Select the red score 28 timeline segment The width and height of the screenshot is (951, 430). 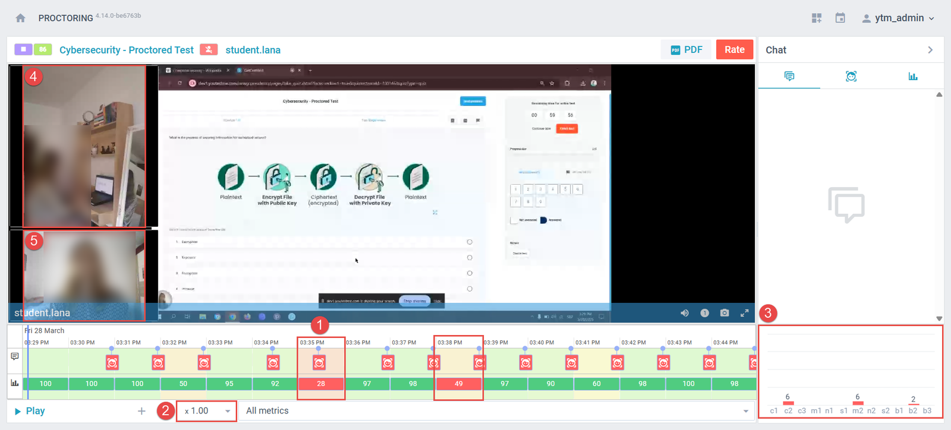tap(321, 384)
